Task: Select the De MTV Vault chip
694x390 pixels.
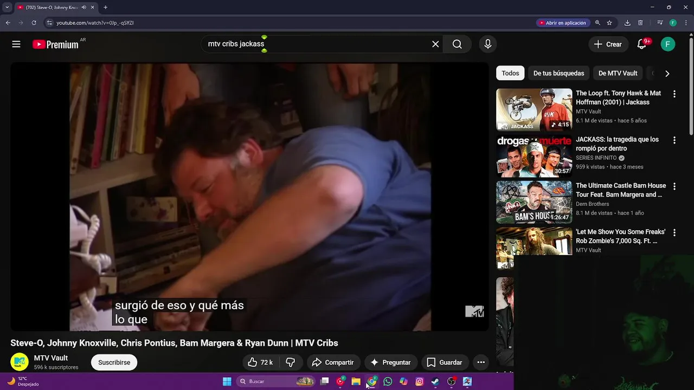Action: [x=618, y=73]
